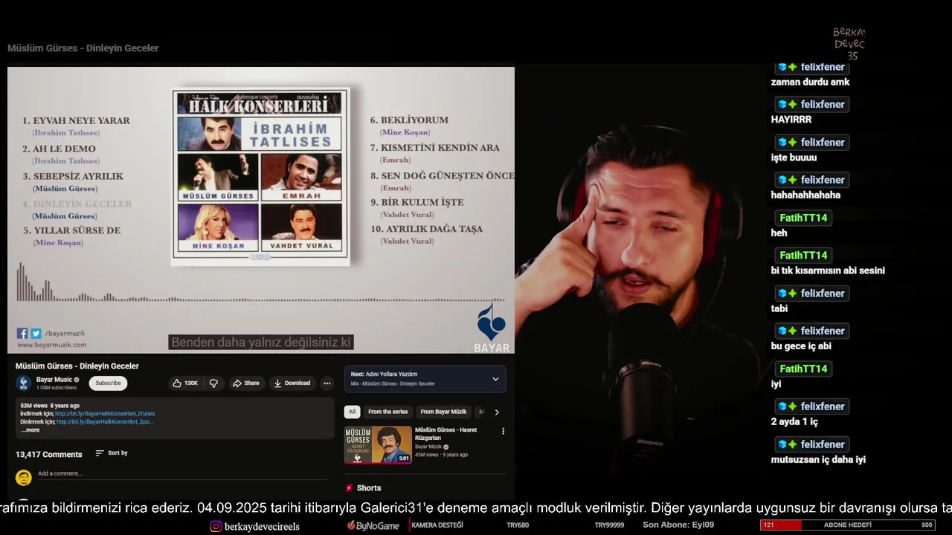Click track 10 Ayrılık Dağa Taşa
The image size is (952, 535).
[x=426, y=229]
